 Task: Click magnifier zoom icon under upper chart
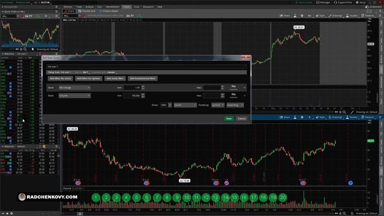coord(344,112)
